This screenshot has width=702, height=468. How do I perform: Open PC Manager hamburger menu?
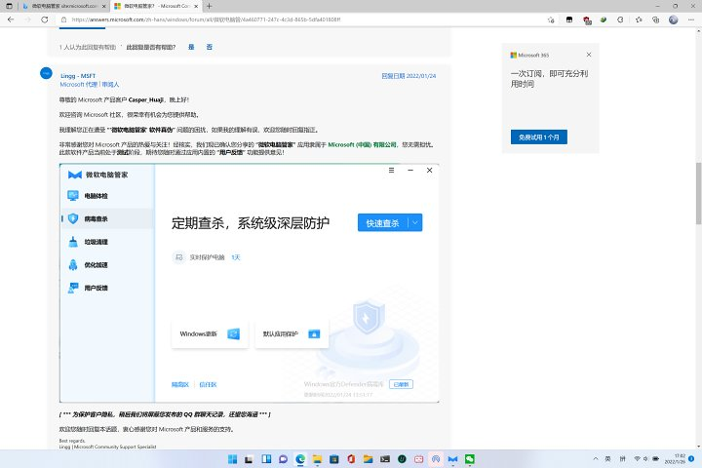tap(391, 171)
